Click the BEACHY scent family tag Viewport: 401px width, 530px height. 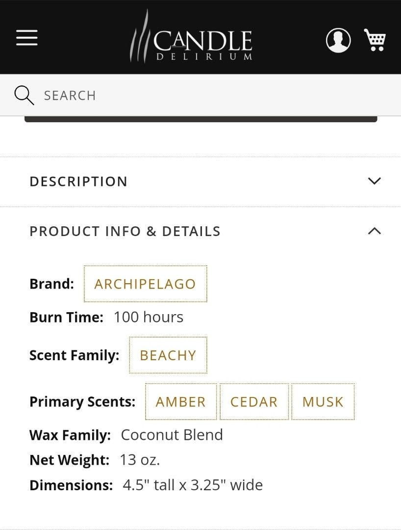click(x=168, y=355)
